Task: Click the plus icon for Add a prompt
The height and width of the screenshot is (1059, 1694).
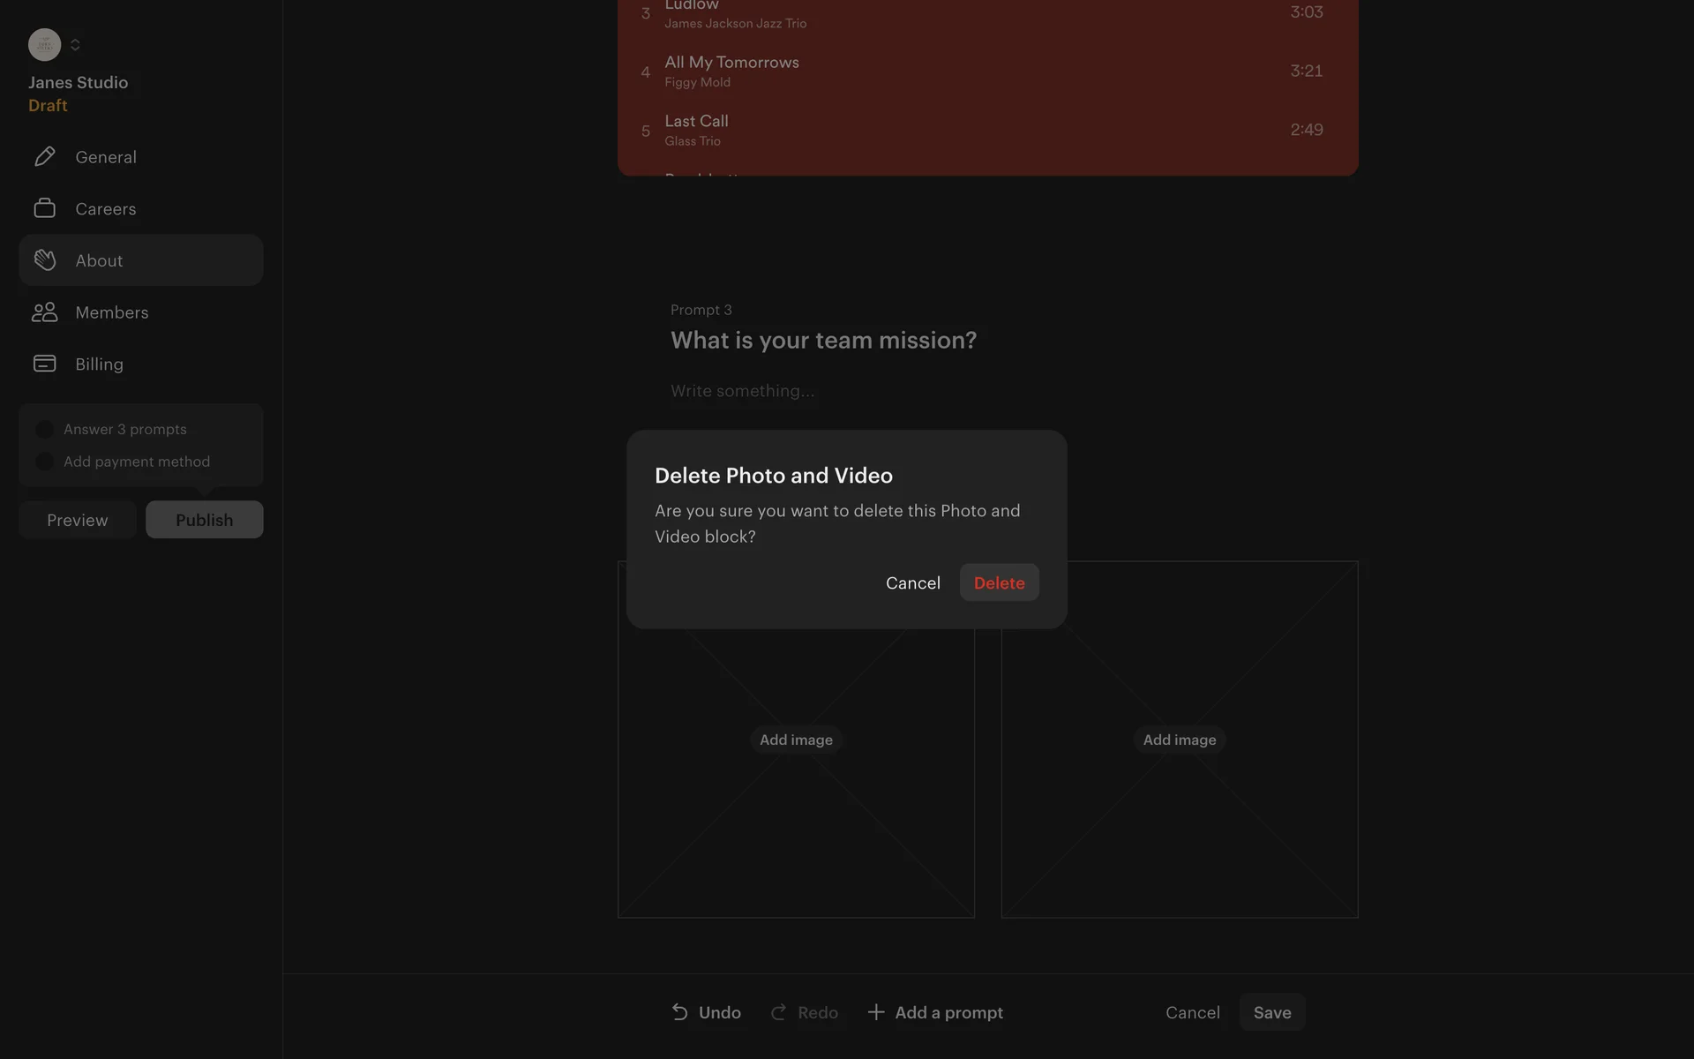Action: pos(875,1012)
